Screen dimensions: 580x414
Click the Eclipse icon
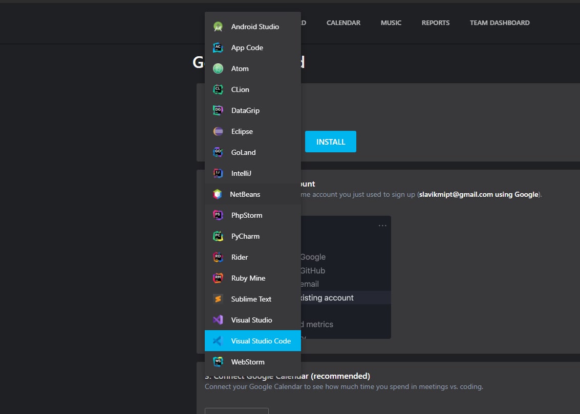[218, 131]
